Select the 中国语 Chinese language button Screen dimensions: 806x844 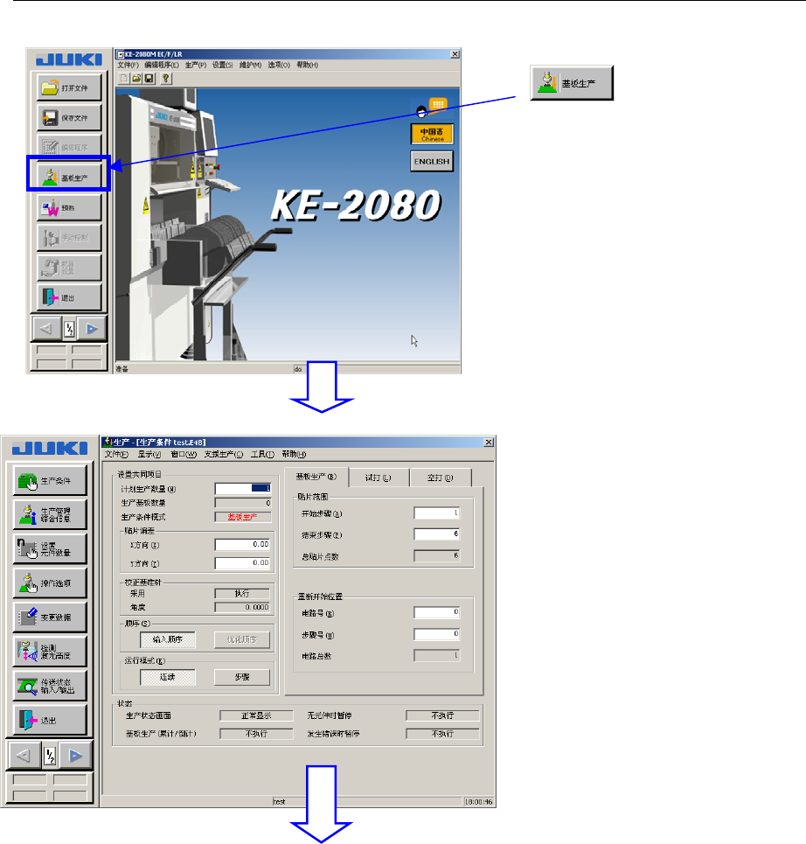432,134
